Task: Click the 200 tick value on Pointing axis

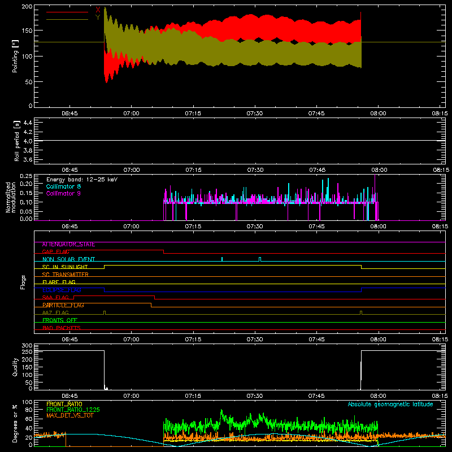Action: pos(27,7)
